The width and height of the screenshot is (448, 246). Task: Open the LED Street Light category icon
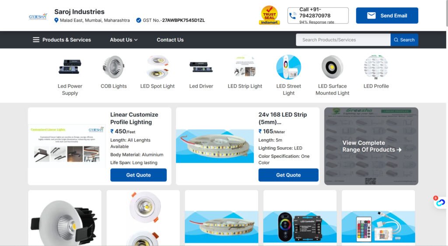click(289, 67)
